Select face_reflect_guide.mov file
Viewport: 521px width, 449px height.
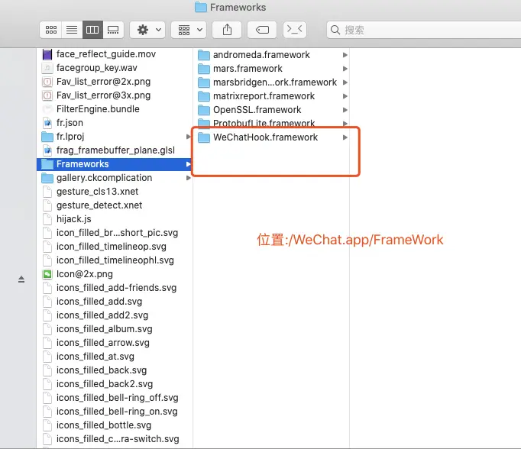click(x=106, y=54)
